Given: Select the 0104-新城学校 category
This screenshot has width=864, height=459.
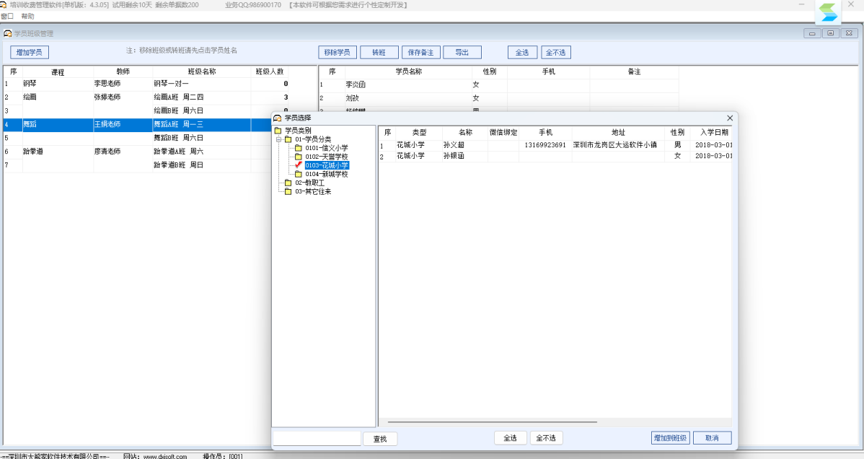Looking at the screenshot, I should 326,174.
